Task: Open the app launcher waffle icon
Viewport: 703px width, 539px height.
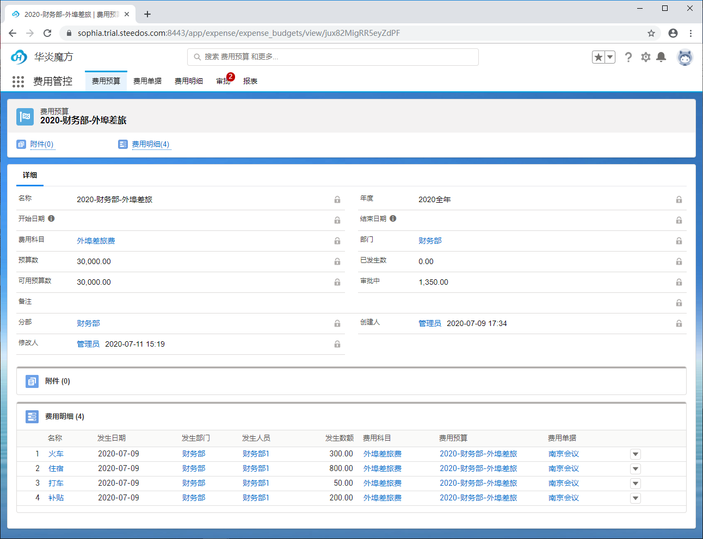Action: click(18, 82)
